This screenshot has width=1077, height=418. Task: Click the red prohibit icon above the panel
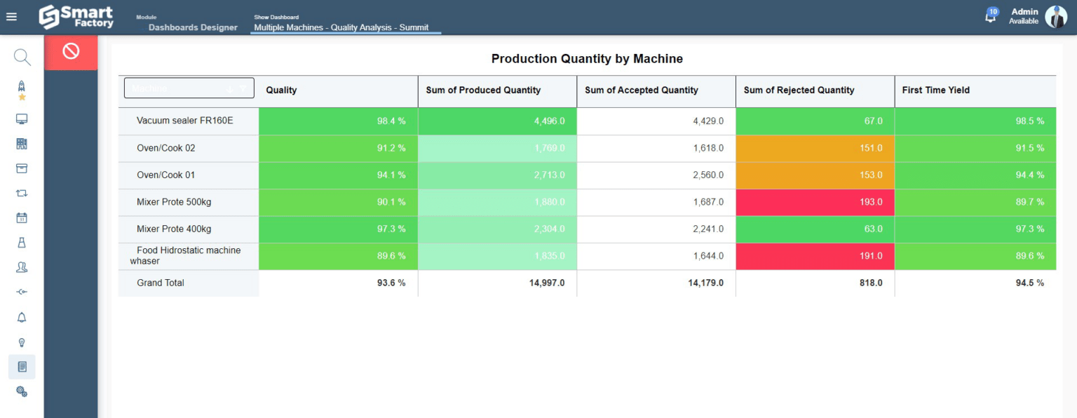pyautogui.click(x=71, y=52)
